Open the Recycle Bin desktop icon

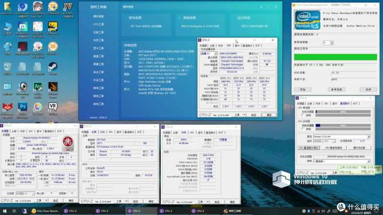[x=7, y=67]
